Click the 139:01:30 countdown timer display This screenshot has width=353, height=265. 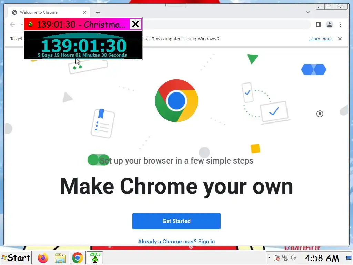click(x=84, y=46)
